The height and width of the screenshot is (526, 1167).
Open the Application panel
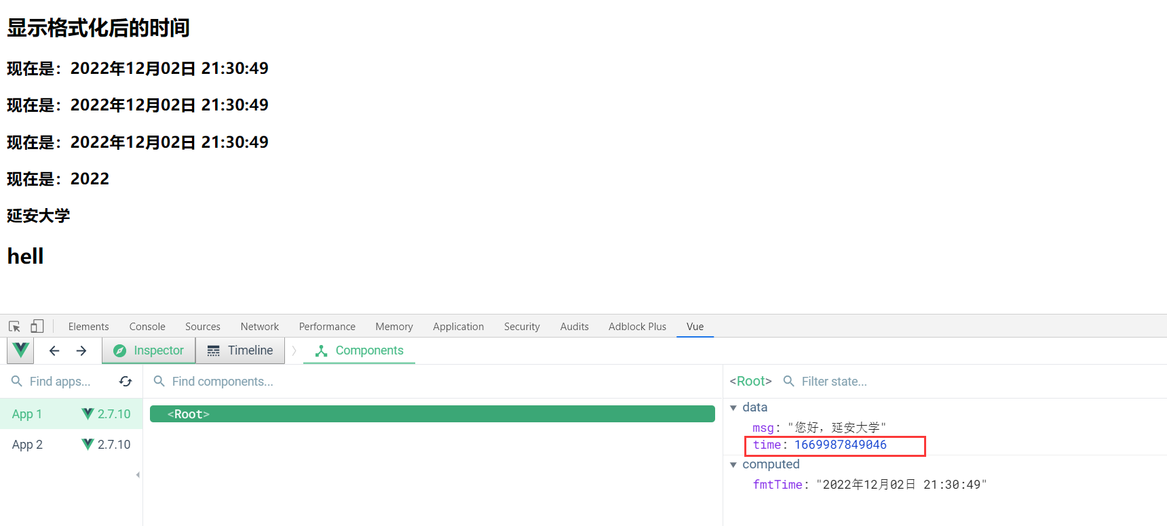pyautogui.click(x=459, y=326)
